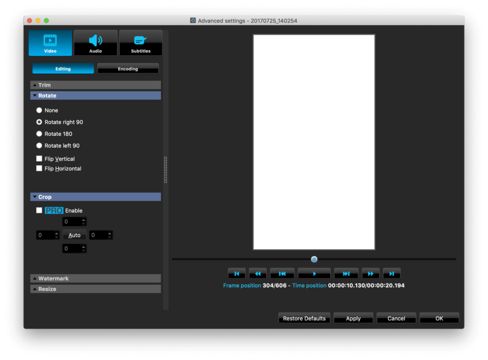Enable the Flip Vertical checkbox
Image resolution: width=488 pixels, height=360 pixels.
pos(40,159)
